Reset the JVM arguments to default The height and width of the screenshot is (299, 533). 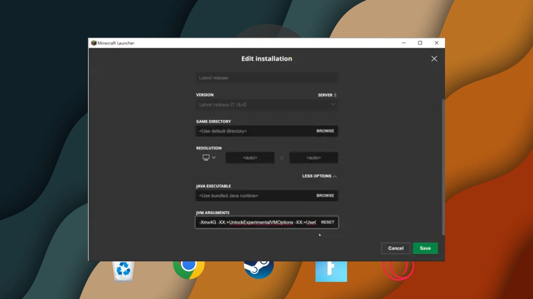[328, 222]
